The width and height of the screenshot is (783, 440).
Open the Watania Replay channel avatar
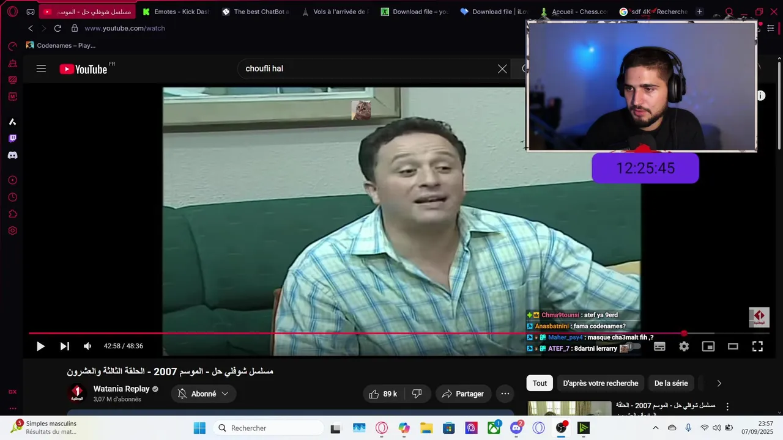tap(77, 394)
